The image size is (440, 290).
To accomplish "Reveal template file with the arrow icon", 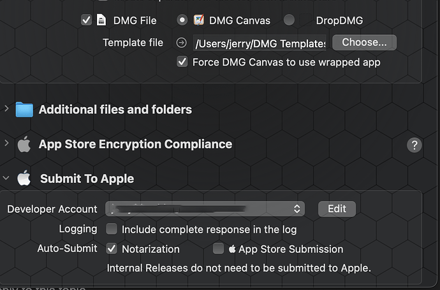I will click(x=182, y=43).
